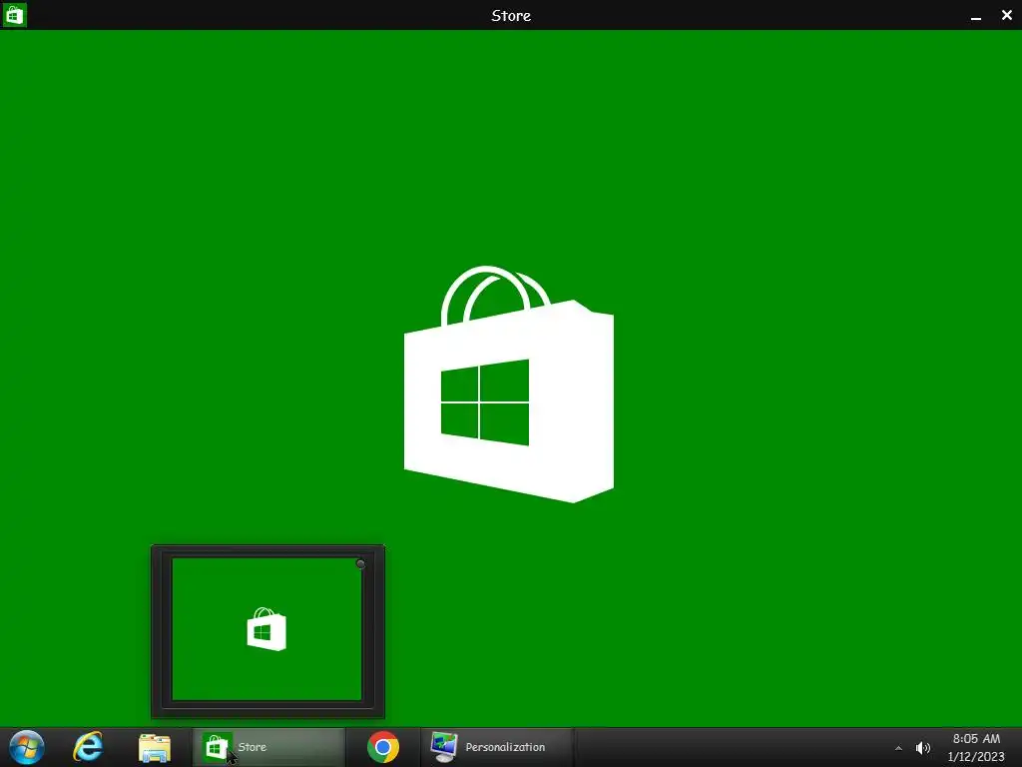
Task: Click the Store window thumbnail preview
Action: pyautogui.click(x=266, y=629)
